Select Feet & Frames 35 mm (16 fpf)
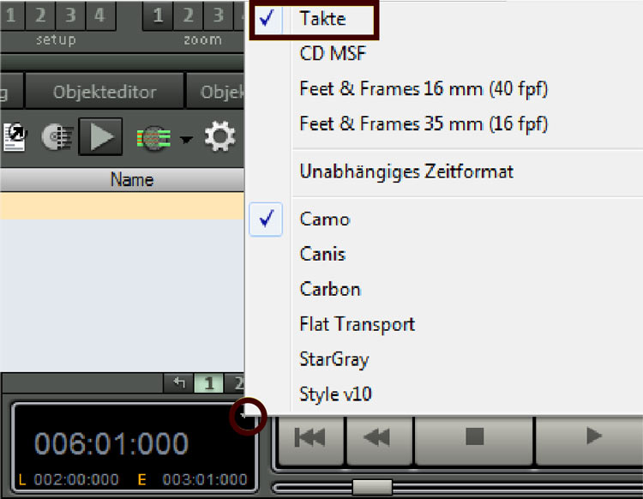The width and height of the screenshot is (643, 499). [424, 123]
